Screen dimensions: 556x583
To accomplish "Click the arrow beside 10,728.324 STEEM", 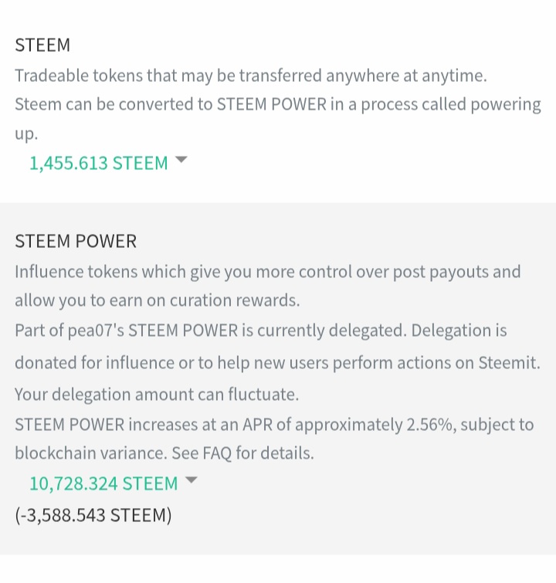I will coord(192,481).
